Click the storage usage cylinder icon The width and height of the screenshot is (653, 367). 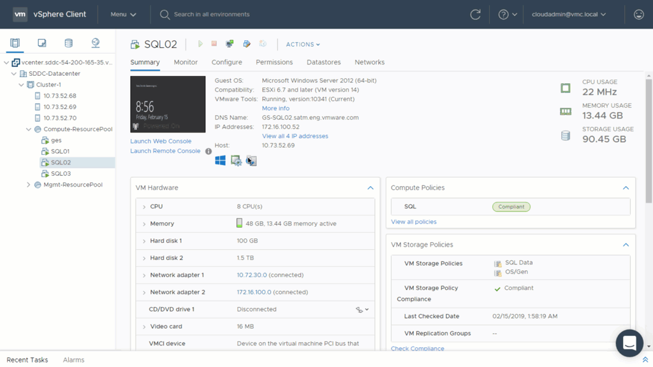click(566, 135)
